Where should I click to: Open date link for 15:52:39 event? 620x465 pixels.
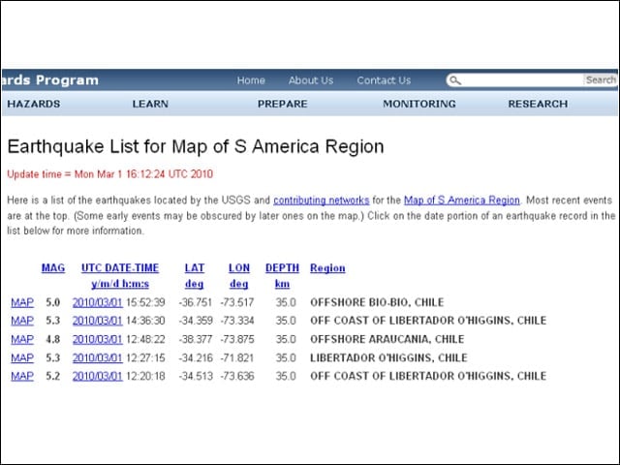coord(97,302)
